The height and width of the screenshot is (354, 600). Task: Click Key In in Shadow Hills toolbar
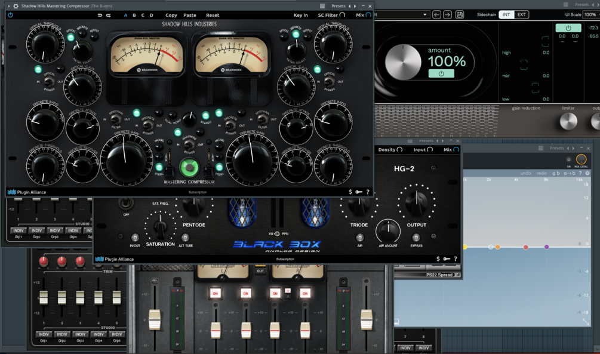[x=301, y=16]
